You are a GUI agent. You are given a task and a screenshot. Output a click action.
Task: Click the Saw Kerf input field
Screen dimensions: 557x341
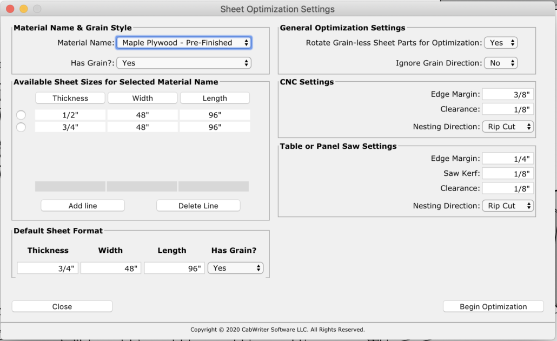point(508,173)
